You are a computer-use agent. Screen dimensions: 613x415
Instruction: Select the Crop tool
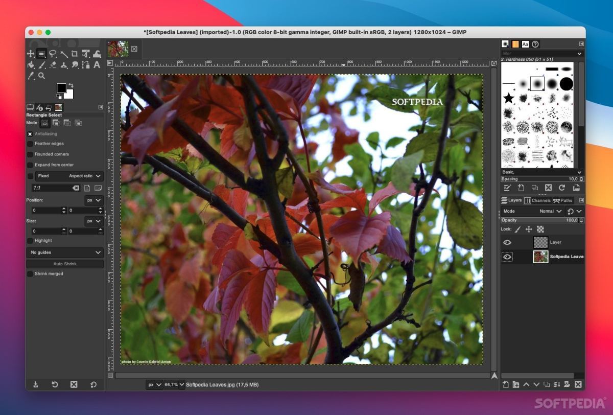tap(75, 54)
